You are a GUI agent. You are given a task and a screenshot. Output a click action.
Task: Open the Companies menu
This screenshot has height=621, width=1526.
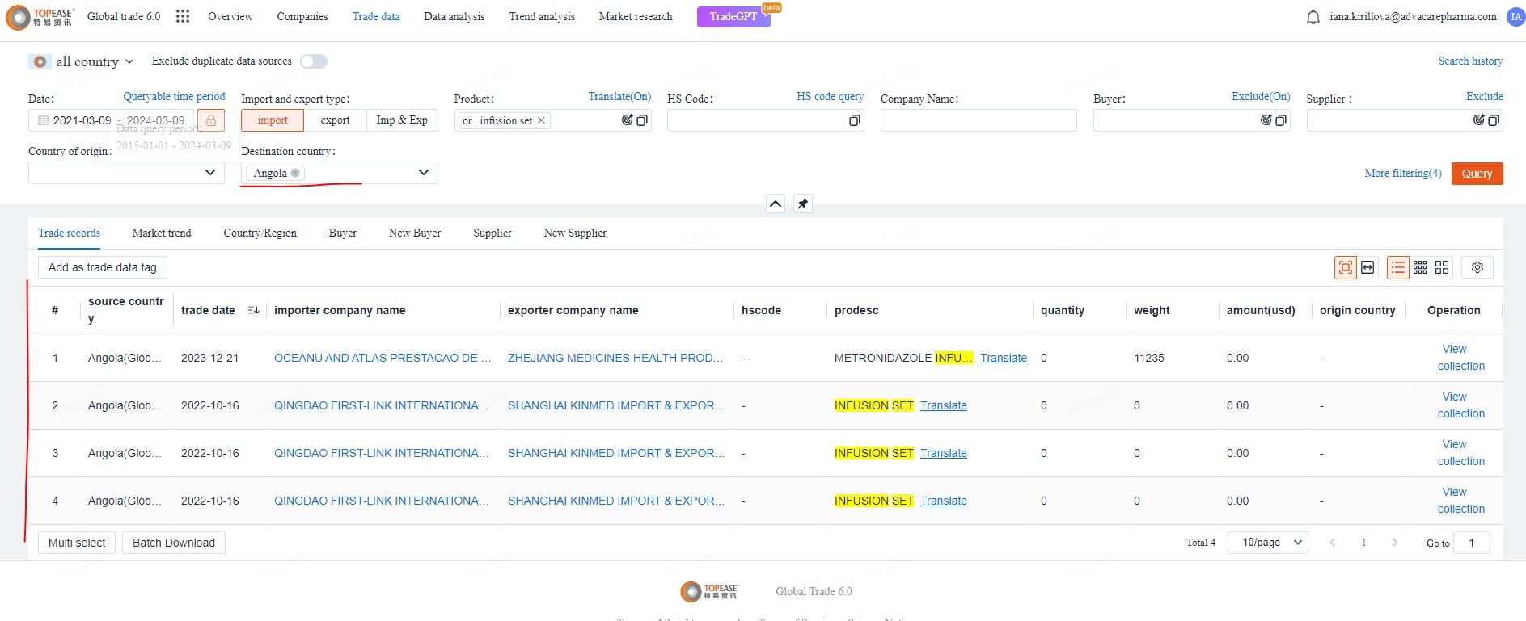click(x=302, y=16)
